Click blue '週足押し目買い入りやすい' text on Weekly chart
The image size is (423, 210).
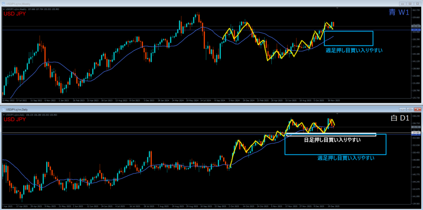tap(354, 50)
